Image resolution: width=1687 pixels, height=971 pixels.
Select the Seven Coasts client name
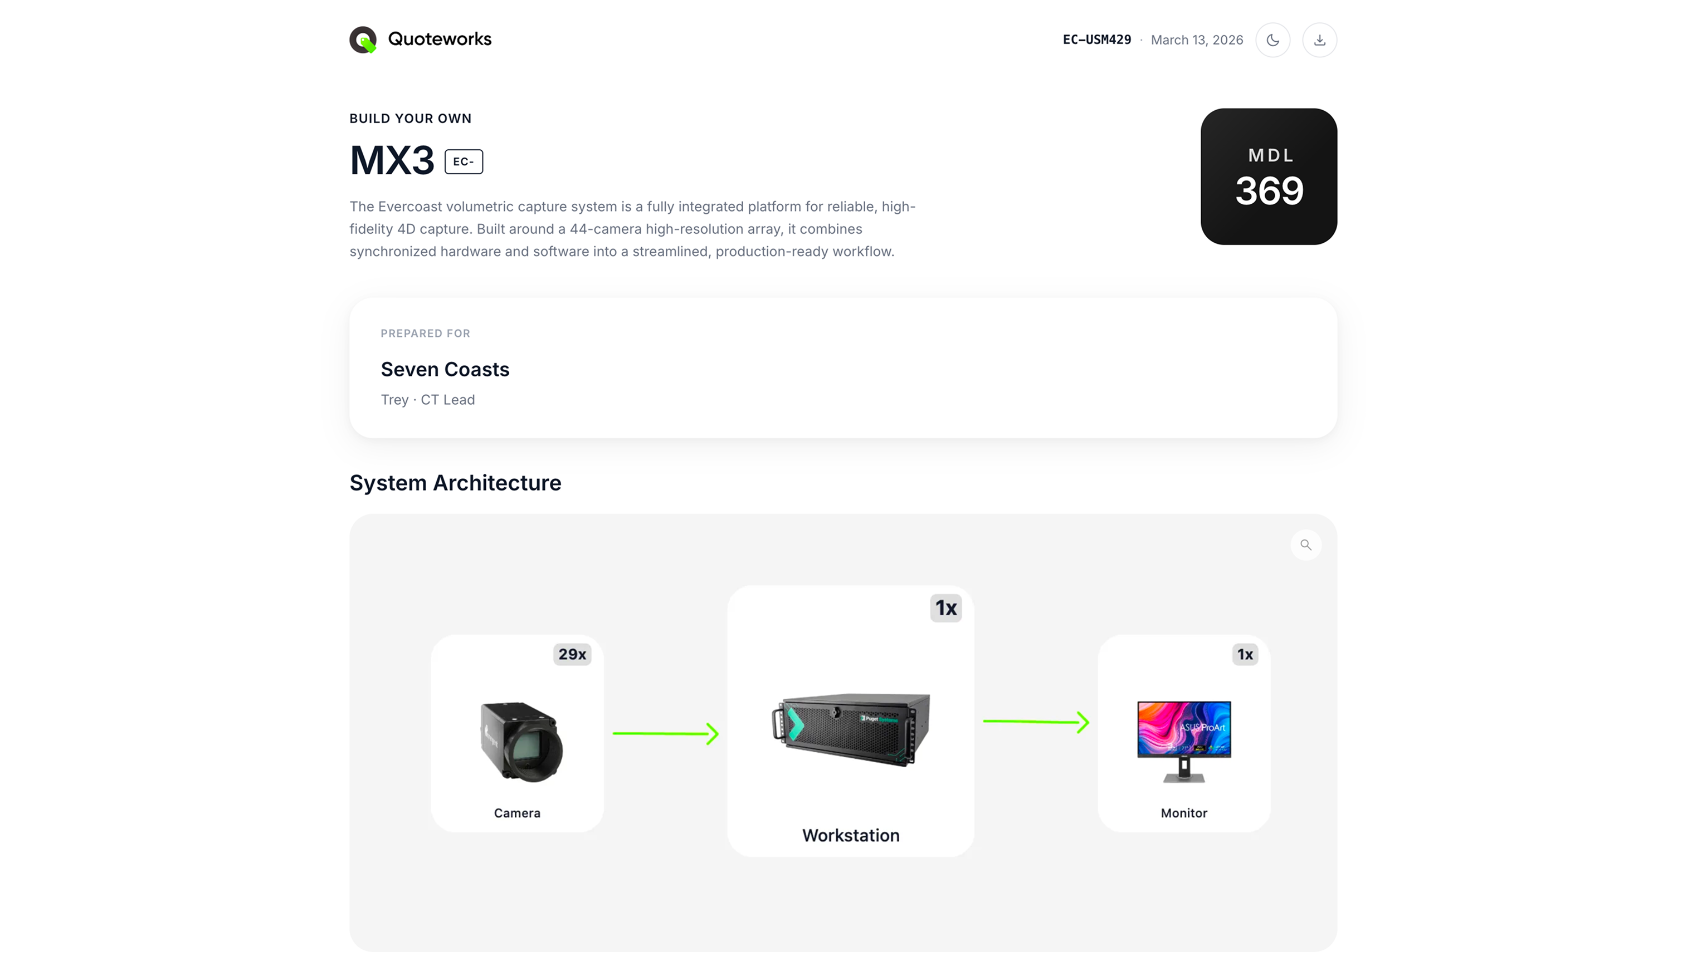445,370
